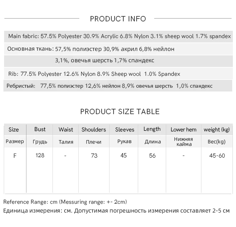
Task: Click the Size column header
Action: [x=14, y=130]
